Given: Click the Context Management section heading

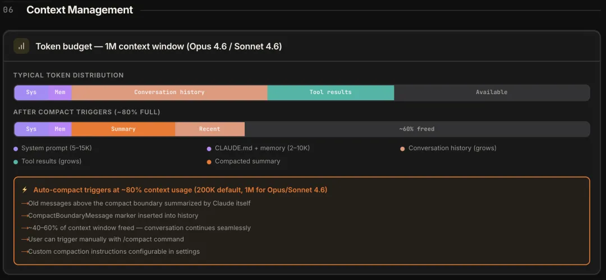Looking at the screenshot, I should click(80, 10).
